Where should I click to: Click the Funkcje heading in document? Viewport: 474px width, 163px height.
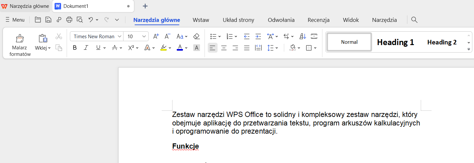pyautogui.click(x=186, y=146)
